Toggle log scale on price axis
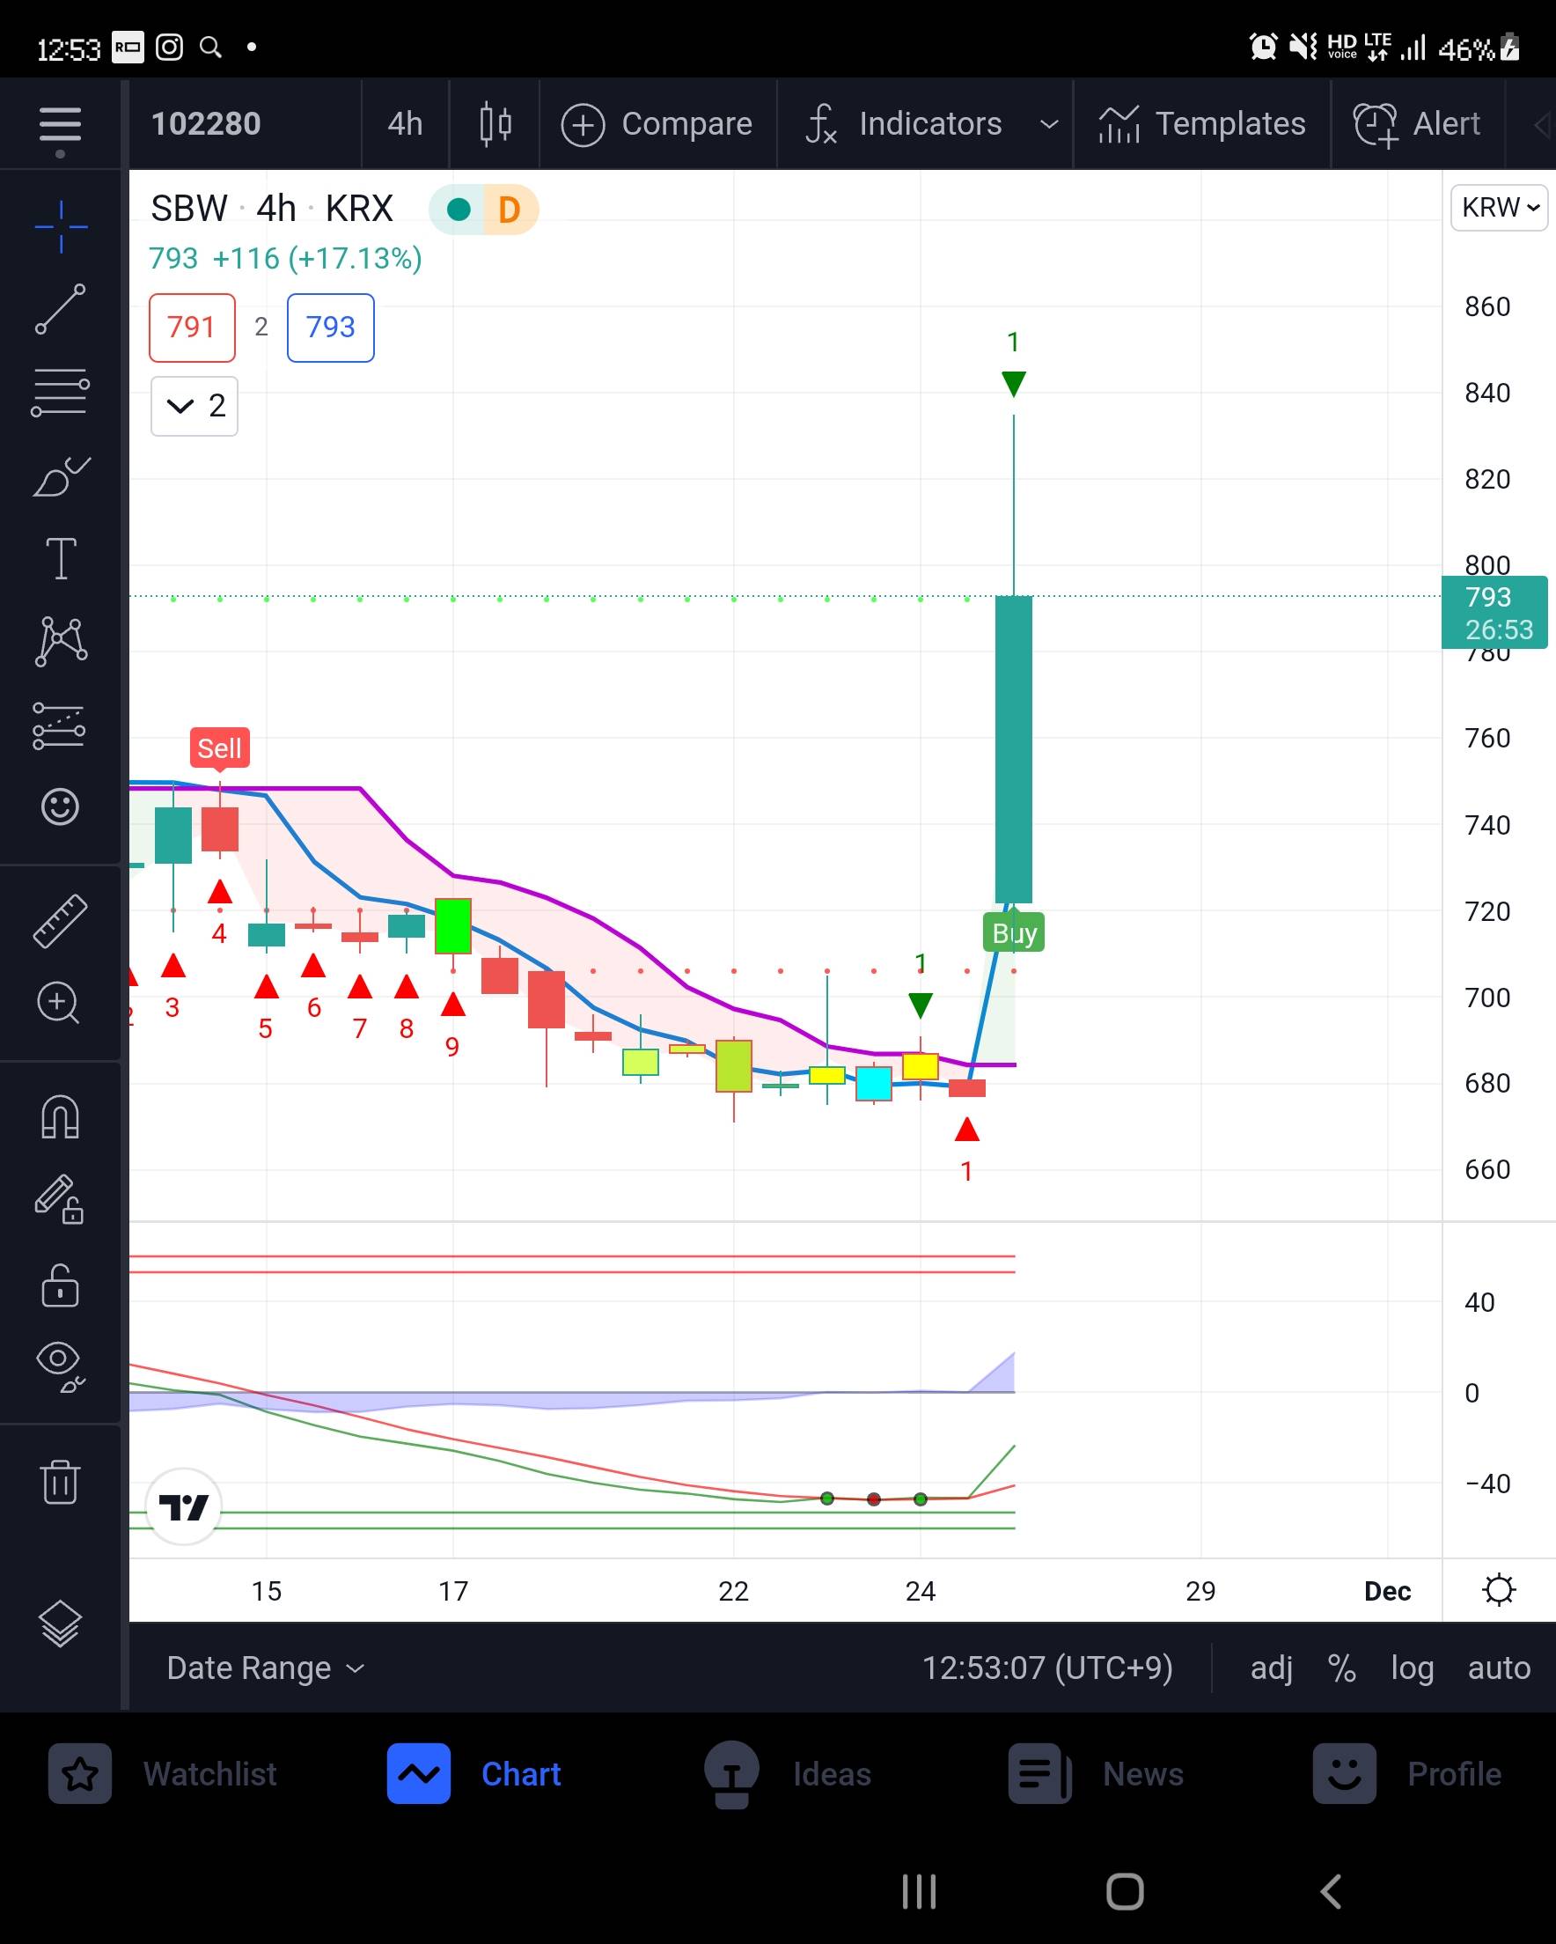 point(1412,1668)
